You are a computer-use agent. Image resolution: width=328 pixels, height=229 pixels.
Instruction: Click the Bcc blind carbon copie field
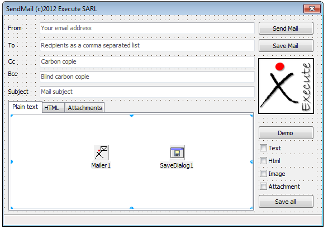147,77
